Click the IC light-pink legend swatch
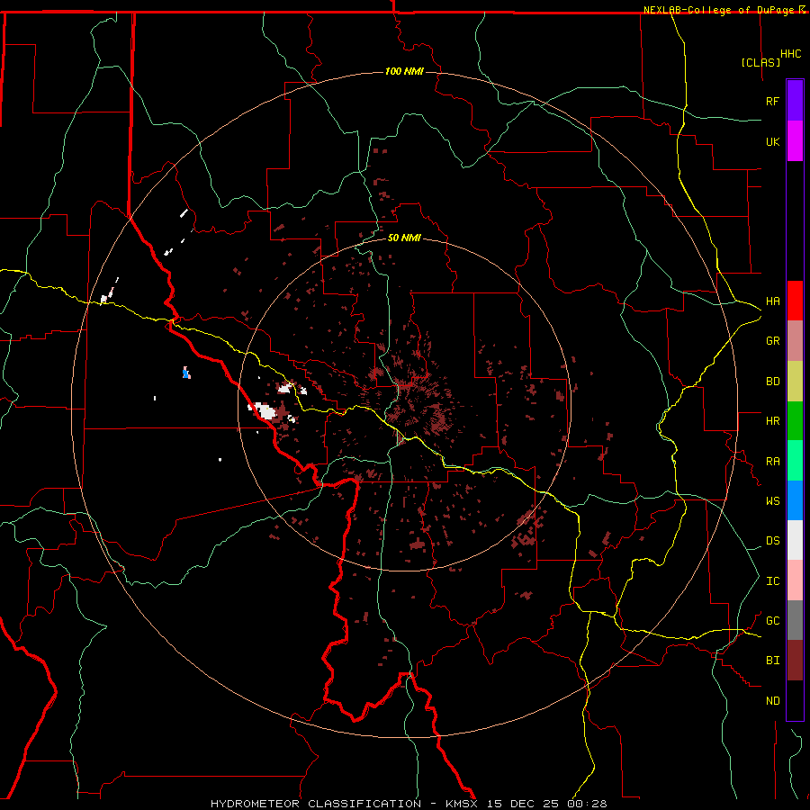The image size is (810, 810). click(795, 580)
